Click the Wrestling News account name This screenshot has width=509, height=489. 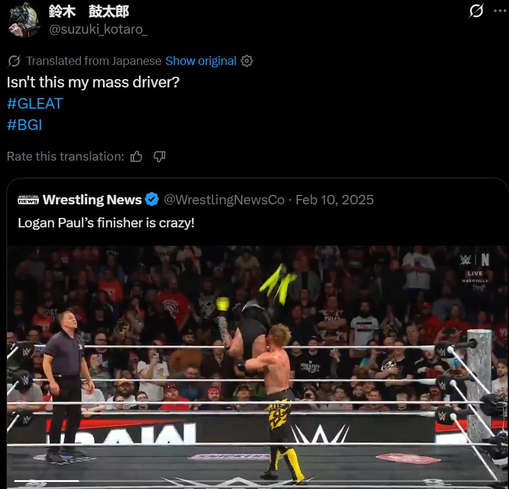[92, 200]
